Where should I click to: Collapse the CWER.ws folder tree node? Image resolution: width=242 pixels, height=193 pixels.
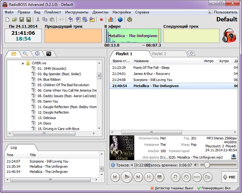[23, 63]
